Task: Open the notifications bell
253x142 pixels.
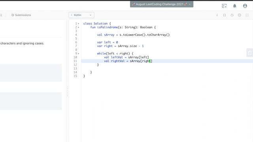Action: pyautogui.click(x=234, y=6)
